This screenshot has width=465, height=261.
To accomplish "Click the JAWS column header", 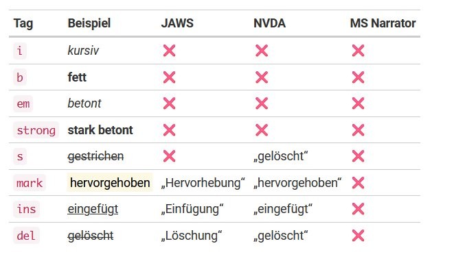I will click(x=177, y=23).
